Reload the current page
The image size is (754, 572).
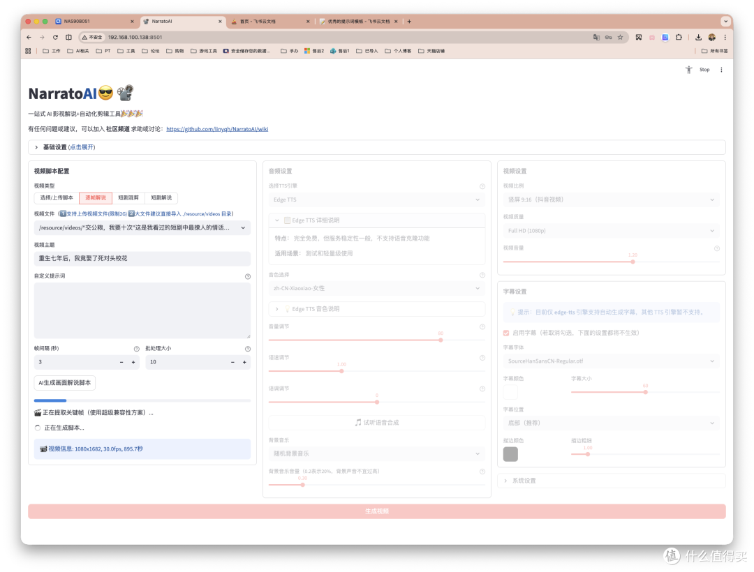55,37
